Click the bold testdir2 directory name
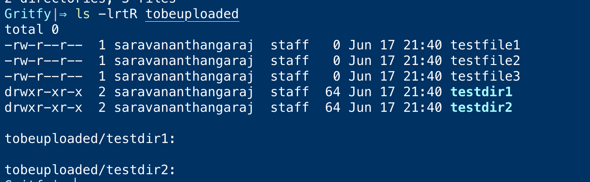This screenshot has height=182, width=590. tap(481, 107)
